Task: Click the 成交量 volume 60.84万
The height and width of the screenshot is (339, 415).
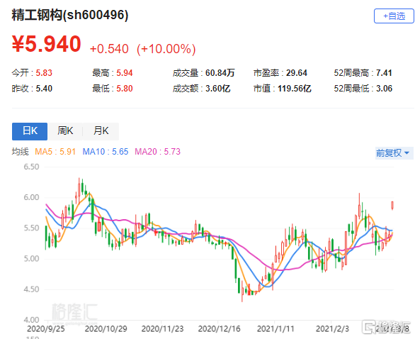Action: coord(220,73)
